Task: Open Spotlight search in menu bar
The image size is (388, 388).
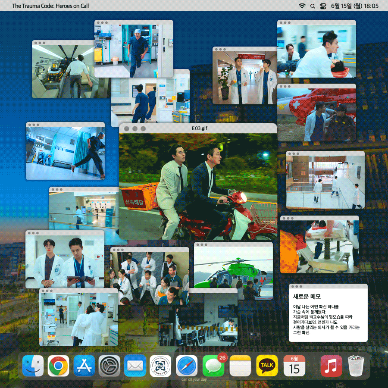Action: (x=313, y=6)
